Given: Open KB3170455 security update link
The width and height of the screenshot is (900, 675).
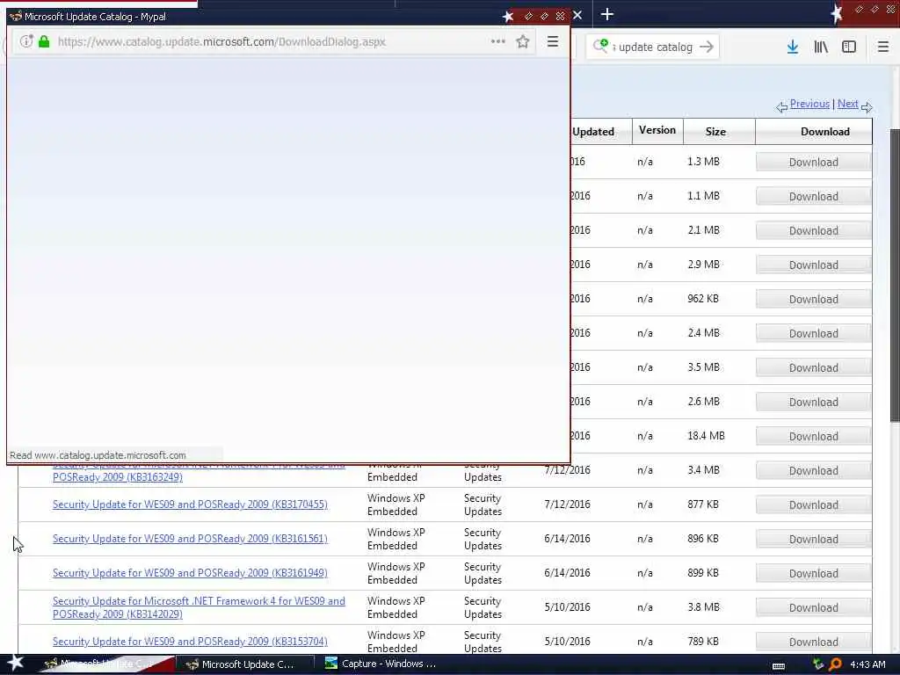Looking at the screenshot, I should pos(190,504).
